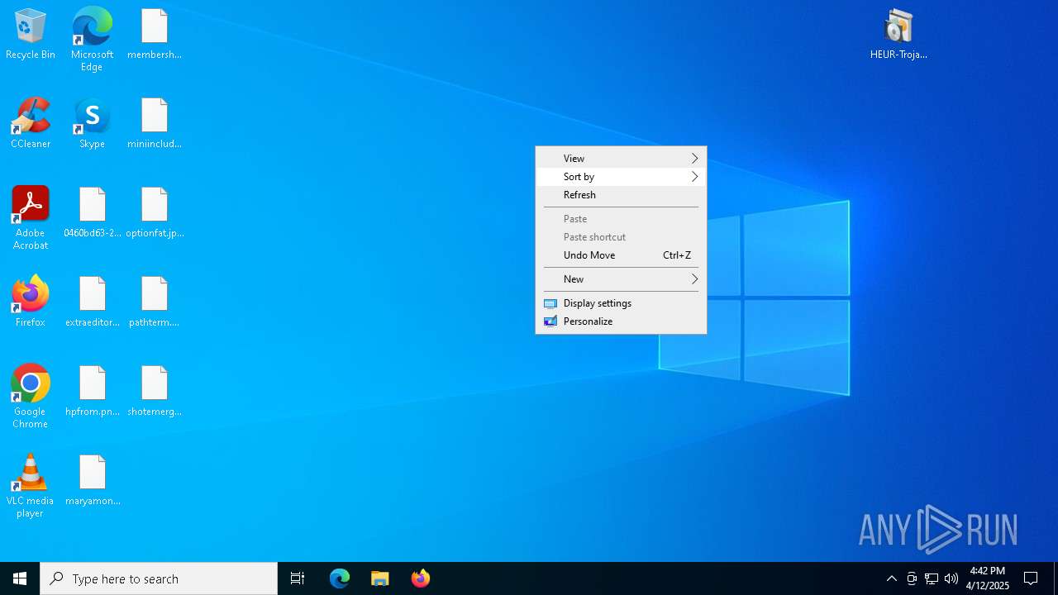Select the Skype desktop shortcut
Screen dimensions: 1058x595
pyautogui.click(x=92, y=123)
